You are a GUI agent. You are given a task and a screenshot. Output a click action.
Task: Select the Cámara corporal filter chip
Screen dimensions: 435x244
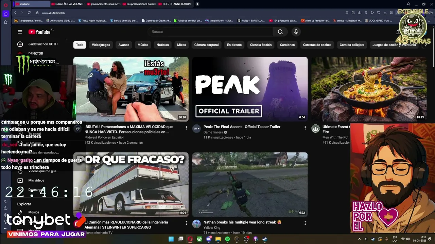click(x=207, y=45)
